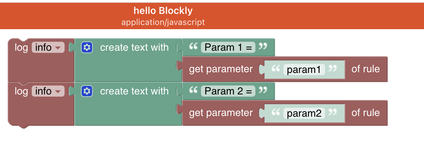This screenshot has height=150, width=424.
Task: Select the second "create text with" block label
Action: (x=134, y=91)
